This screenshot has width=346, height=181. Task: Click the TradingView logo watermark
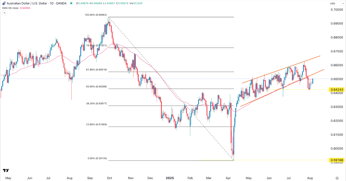tap(6, 170)
